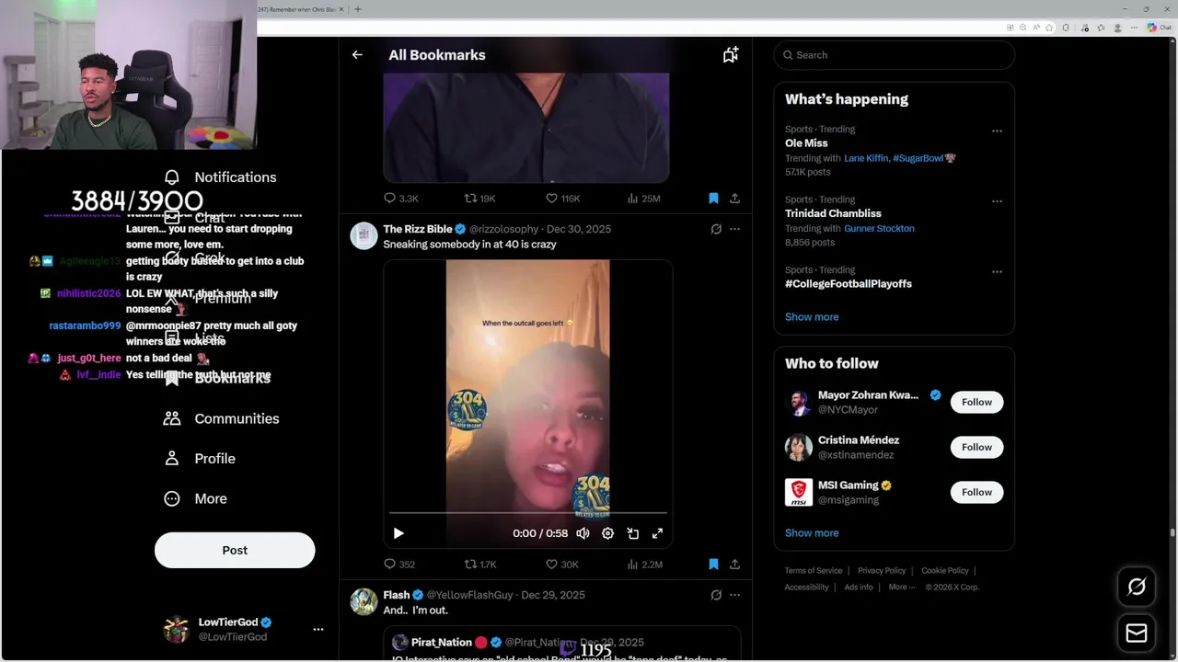Open more options on The Rizz Bible post
The height and width of the screenshot is (662, 1178).
tap(734, 229)
